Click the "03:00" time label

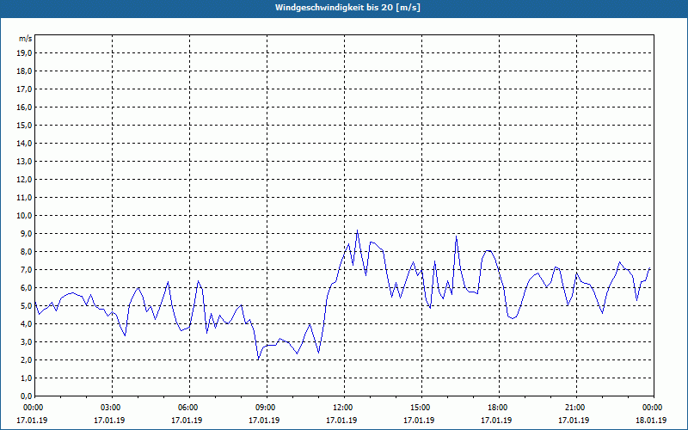tap(112, 408)
